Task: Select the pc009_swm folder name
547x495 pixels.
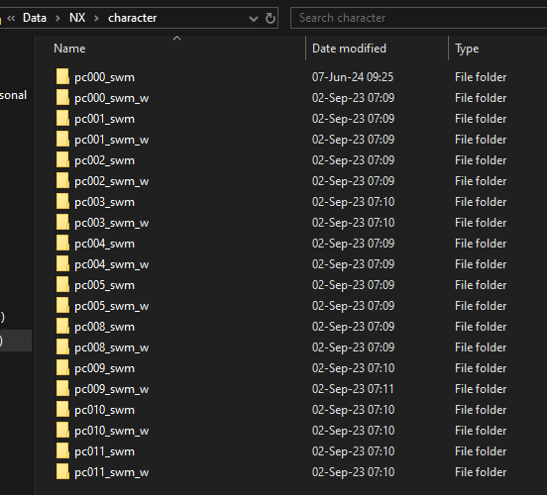Action: pyautogui.click(x=104, y=368)
